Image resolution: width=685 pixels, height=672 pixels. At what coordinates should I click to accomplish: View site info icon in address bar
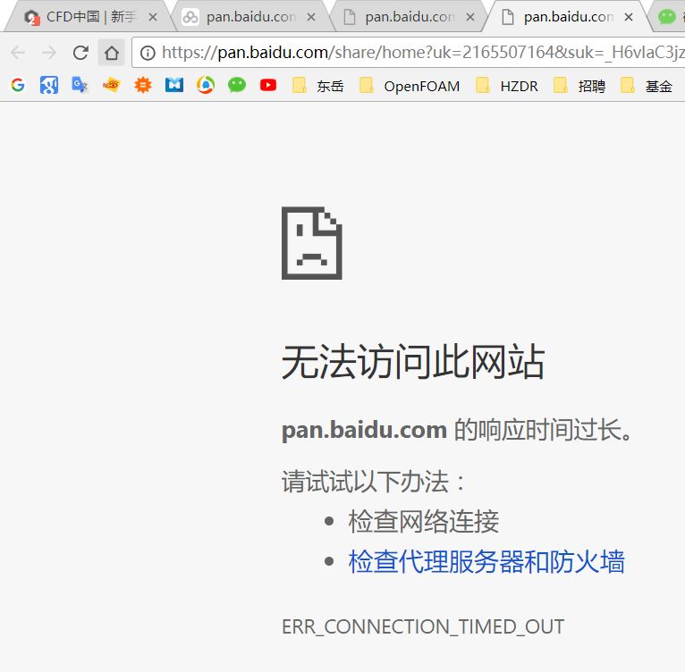point(148,53)
